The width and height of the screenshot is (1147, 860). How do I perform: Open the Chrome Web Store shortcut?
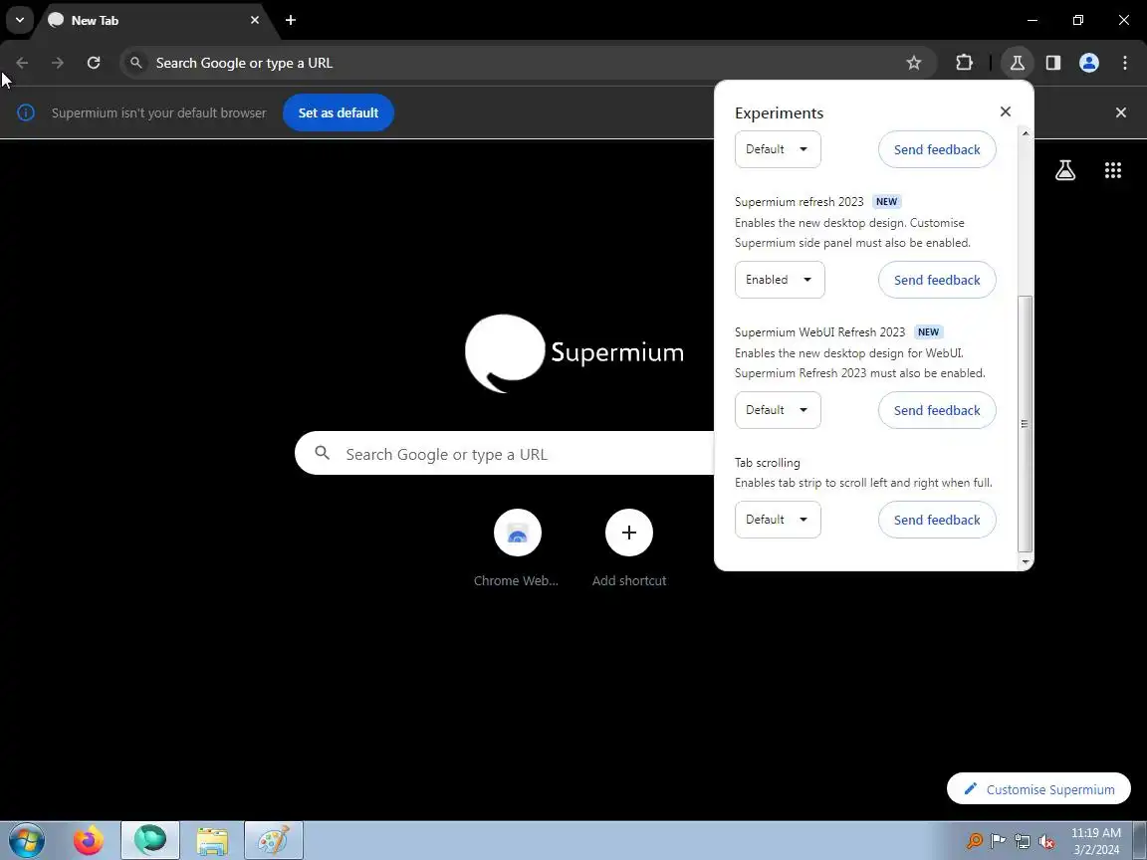517,548
